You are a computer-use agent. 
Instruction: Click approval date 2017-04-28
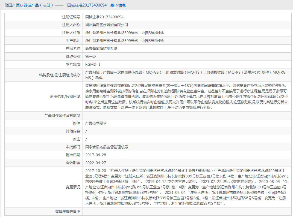point(96,155)
